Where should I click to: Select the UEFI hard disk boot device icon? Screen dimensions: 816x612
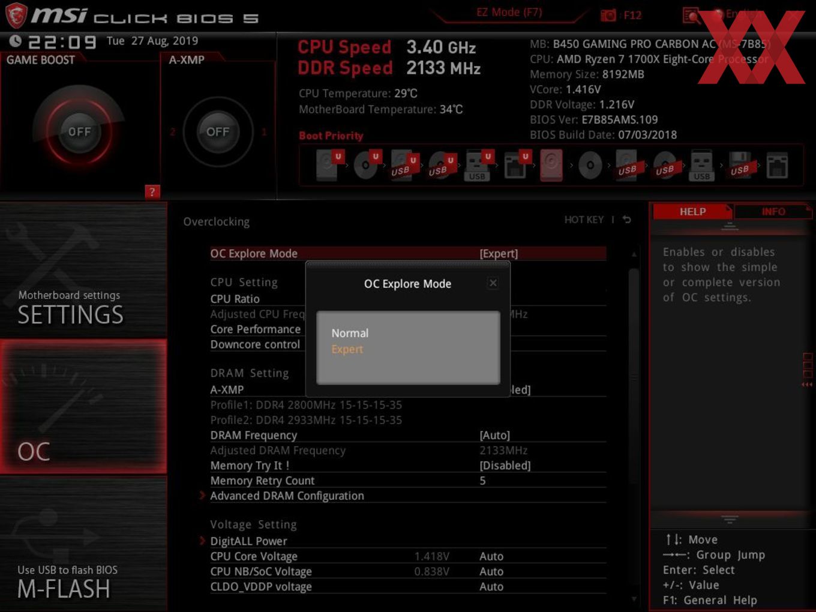tap(329, 165)
